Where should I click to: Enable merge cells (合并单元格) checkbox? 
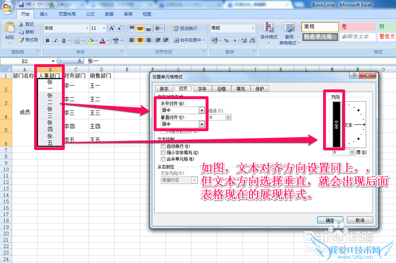click(x=163, y=159)
